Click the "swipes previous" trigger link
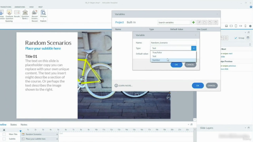This screenshot has width=253, height=142. [229, 66]
